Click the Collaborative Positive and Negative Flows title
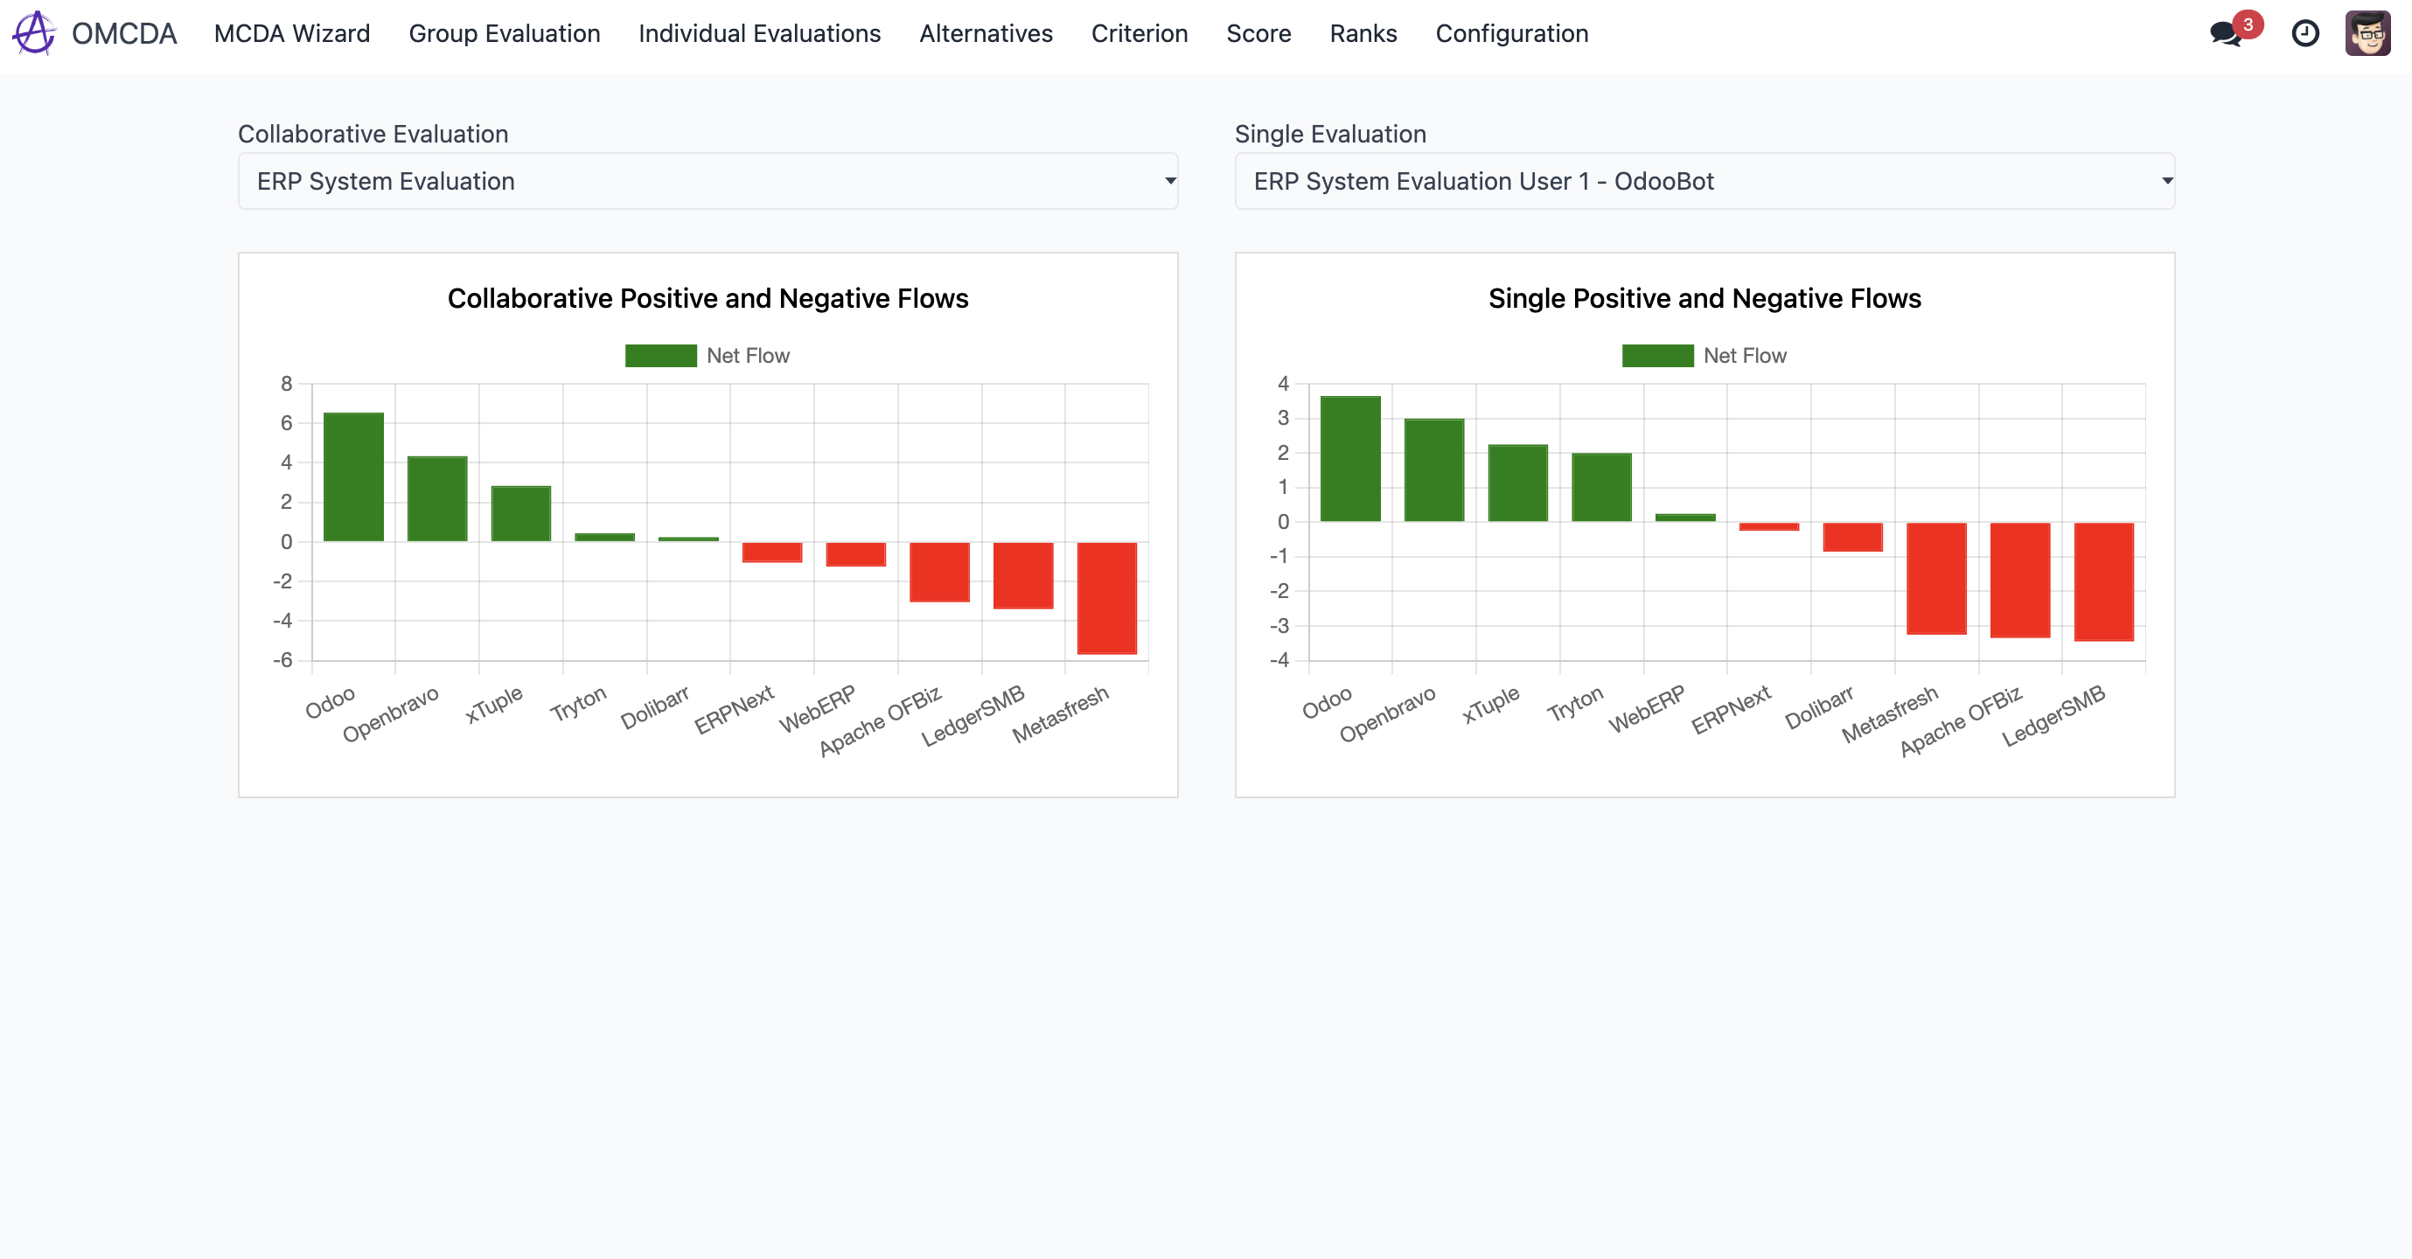 pos(708,299)
